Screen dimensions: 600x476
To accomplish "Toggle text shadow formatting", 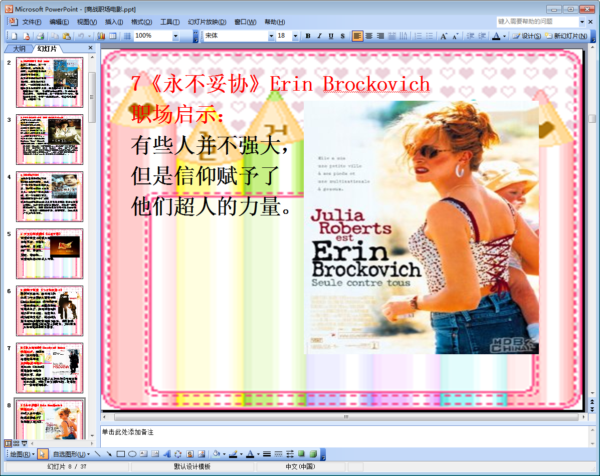I will 342,36.
